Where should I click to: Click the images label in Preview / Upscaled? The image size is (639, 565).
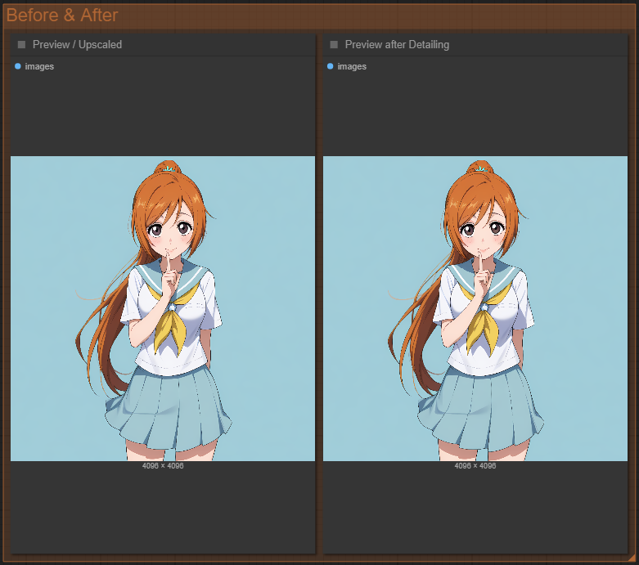pyautogui.click(x=39, y=66)
